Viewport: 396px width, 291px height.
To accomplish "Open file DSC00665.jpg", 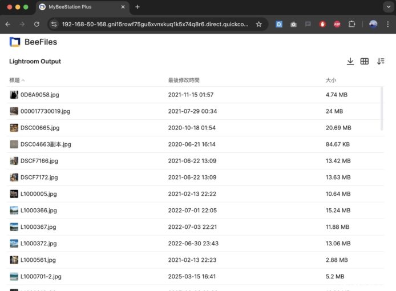I will [x=40, y=128].
